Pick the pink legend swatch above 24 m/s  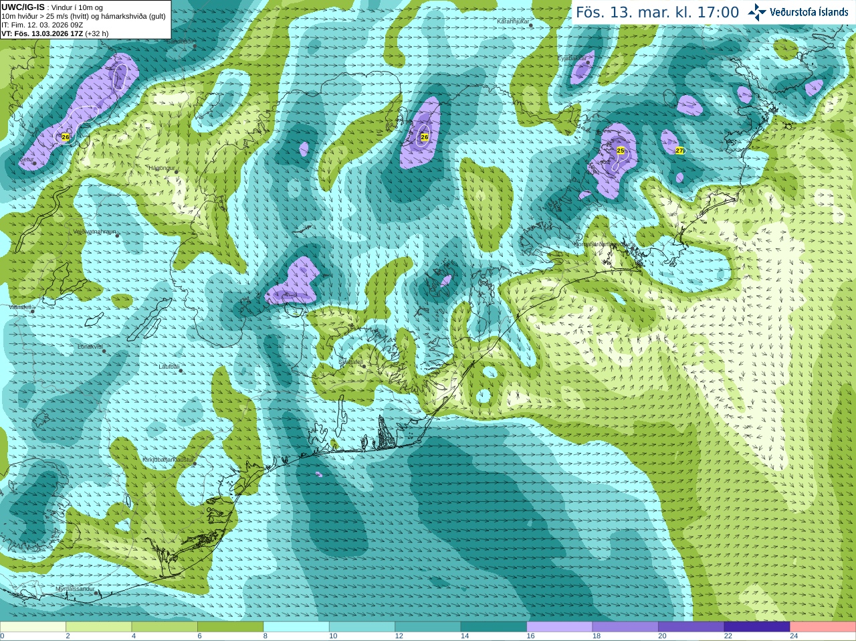823,627
